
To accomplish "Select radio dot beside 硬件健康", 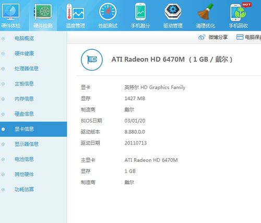I will tap(3, 53).
